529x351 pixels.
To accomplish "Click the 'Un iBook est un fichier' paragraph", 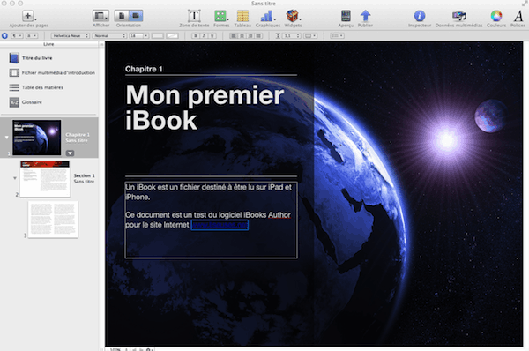I will (x=208, y=192).
